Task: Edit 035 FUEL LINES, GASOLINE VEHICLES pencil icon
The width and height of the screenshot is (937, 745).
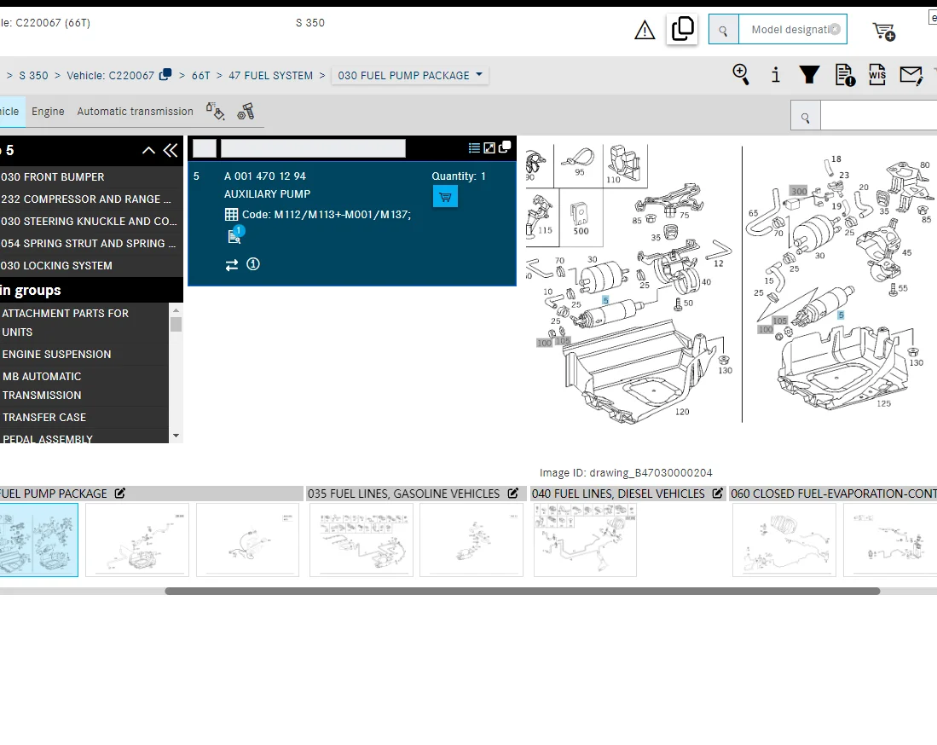Action: tap(512, 494)
